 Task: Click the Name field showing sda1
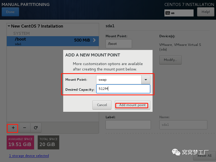(x=183, y=125)
